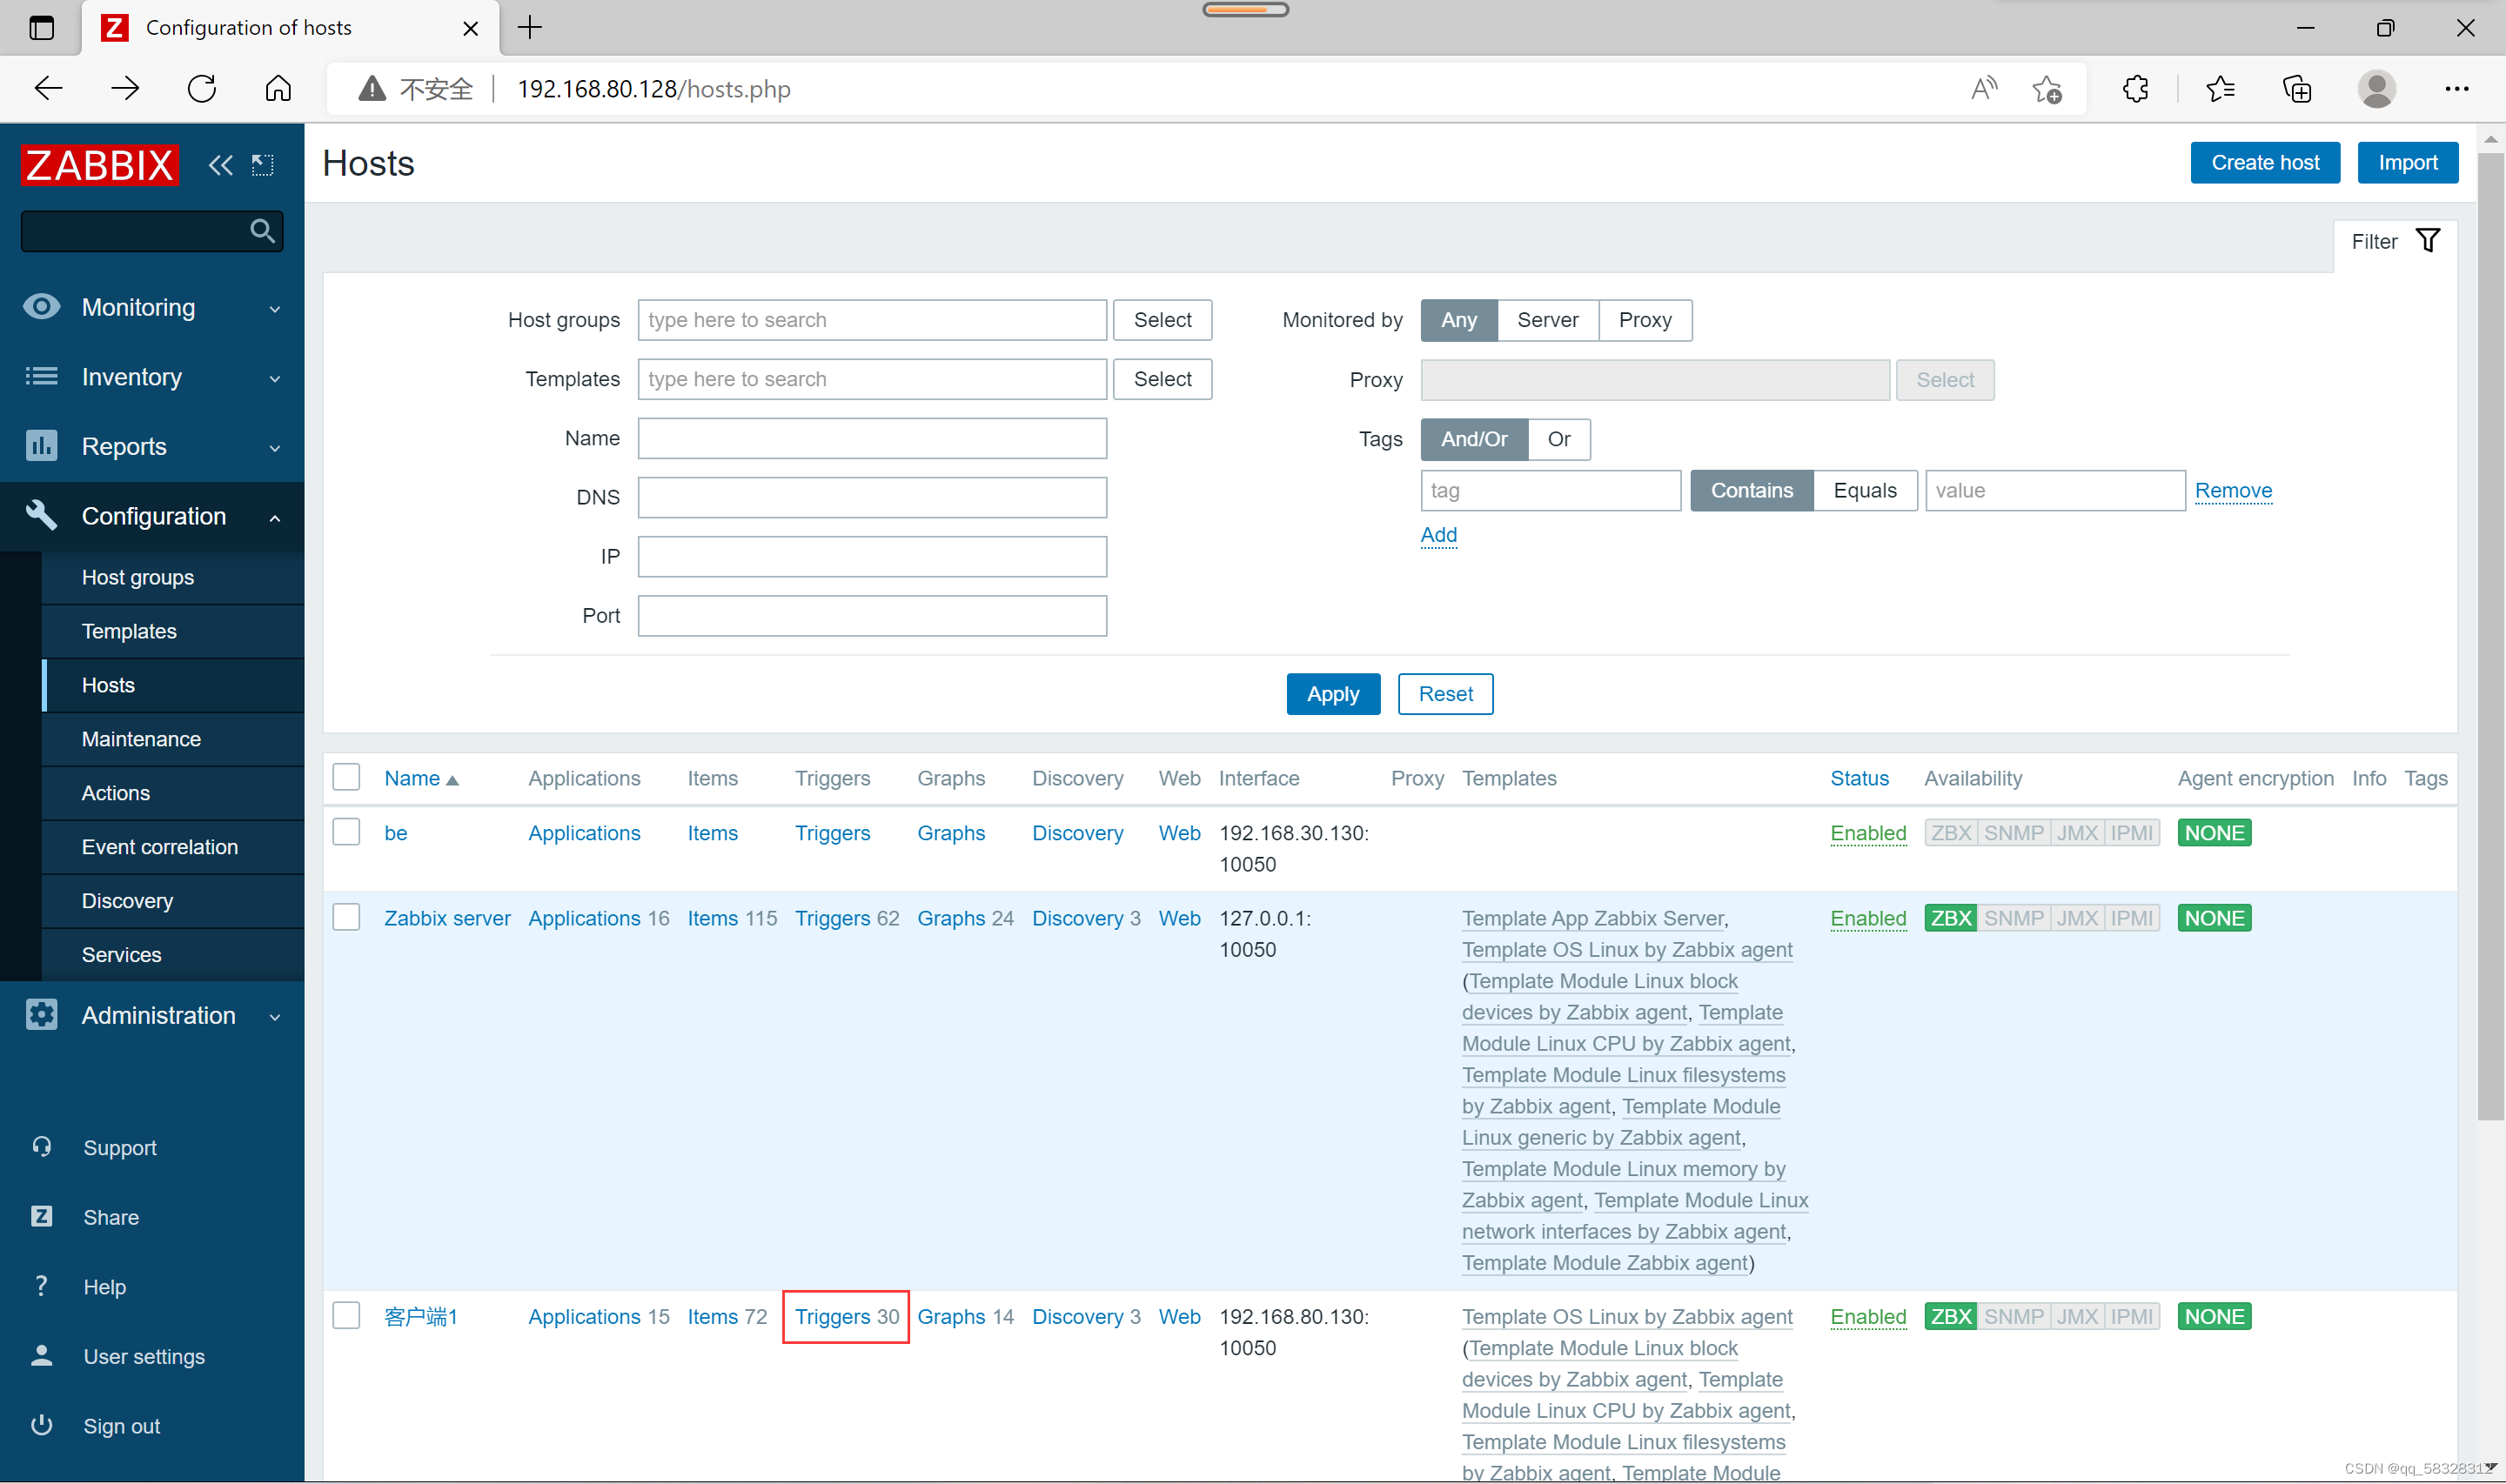Click the Sign out power icon

tap(41, 1425)
